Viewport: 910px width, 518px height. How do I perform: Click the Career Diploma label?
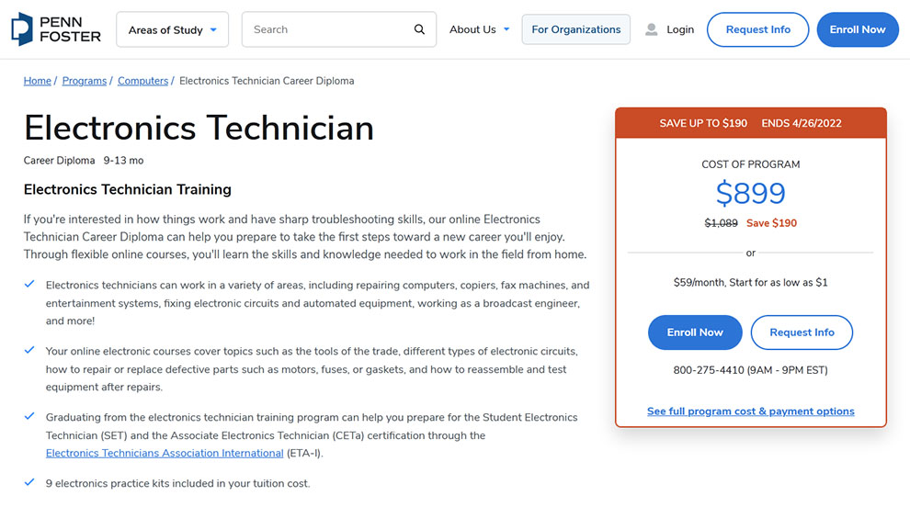tap(59, 161)
